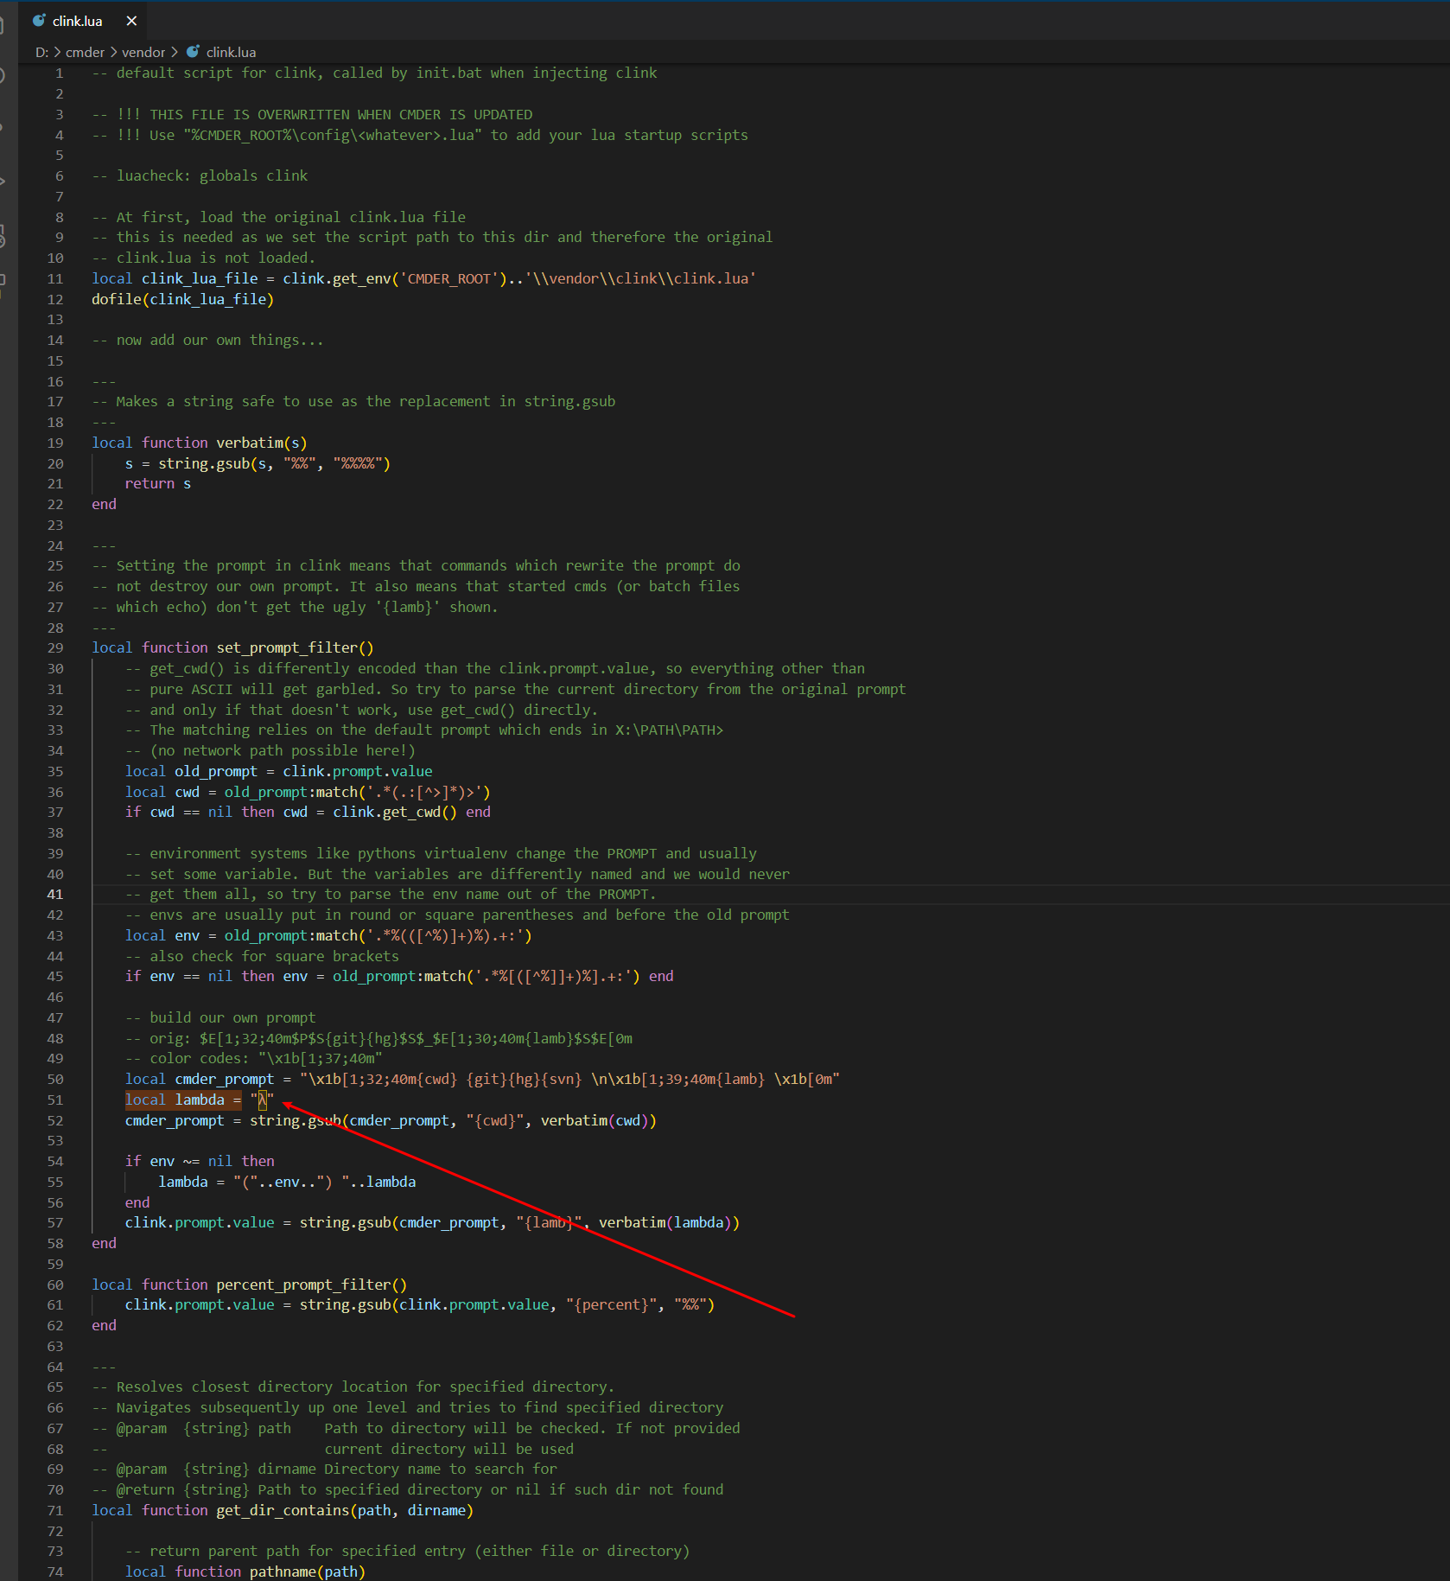Click line number 41 in the gutter
The width and height of the screenshot is (1450, 1581).
[x=55, y=895]
